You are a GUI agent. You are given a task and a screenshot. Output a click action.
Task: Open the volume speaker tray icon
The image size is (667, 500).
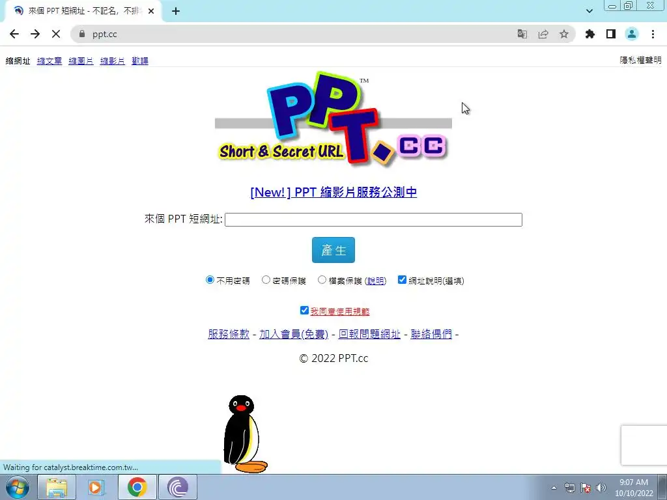tap(601, 488)
